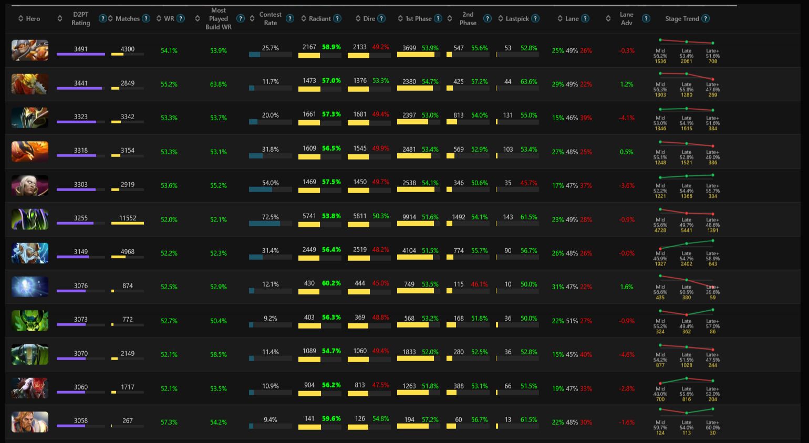
Task: Select the 1st Phase count 9914
Action: 409,217
